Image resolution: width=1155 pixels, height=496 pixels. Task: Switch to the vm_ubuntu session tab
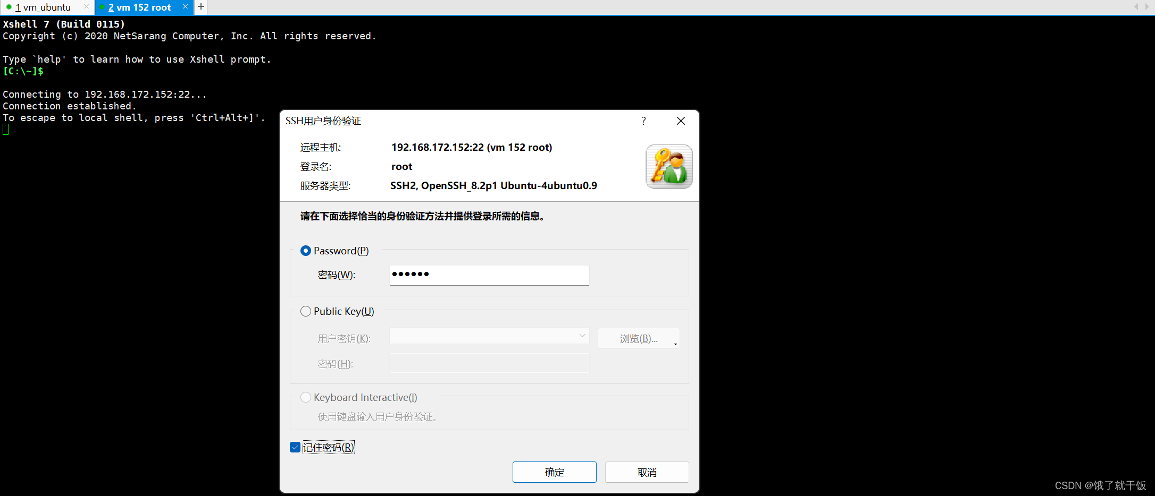pos(43,7)
